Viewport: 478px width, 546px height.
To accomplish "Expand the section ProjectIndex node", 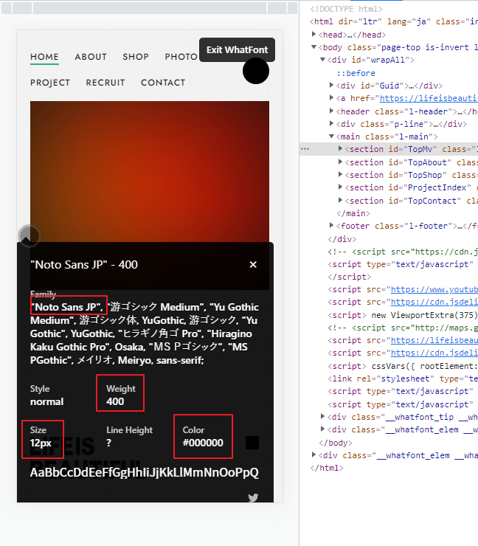I will click(341, 187).
